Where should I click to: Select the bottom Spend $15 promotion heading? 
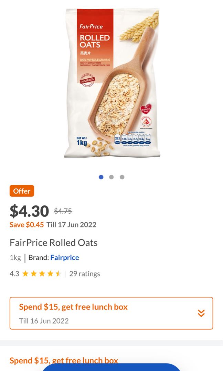pyautogui.click(x=64, y=360)
